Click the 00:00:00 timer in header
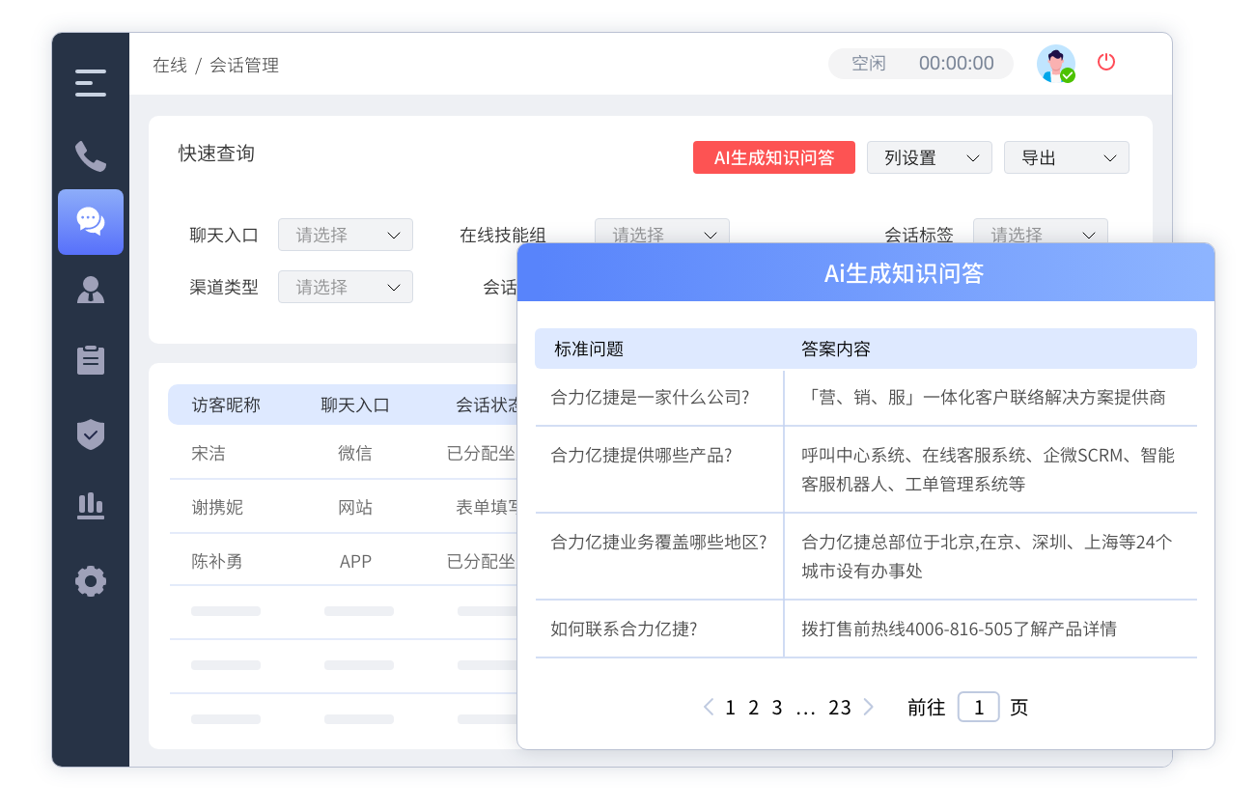The width and height of the screenshot is (1255, 811). tap(956, 64)
